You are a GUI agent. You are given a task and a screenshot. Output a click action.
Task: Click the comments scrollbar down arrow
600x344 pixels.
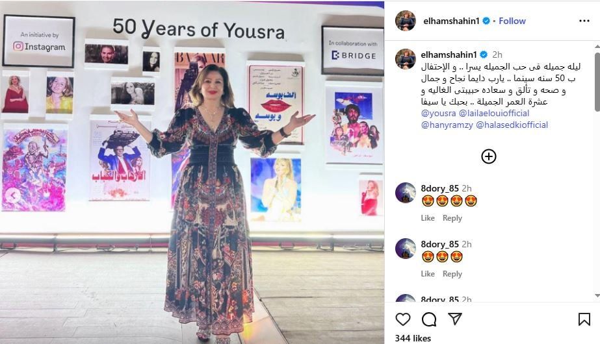[x=597, y=296]
